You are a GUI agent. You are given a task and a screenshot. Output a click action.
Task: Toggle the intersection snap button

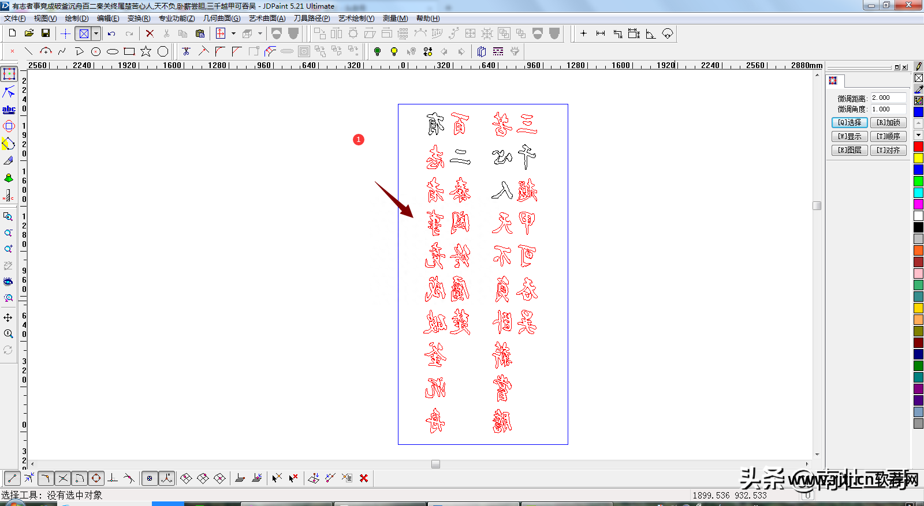[63, 478]
